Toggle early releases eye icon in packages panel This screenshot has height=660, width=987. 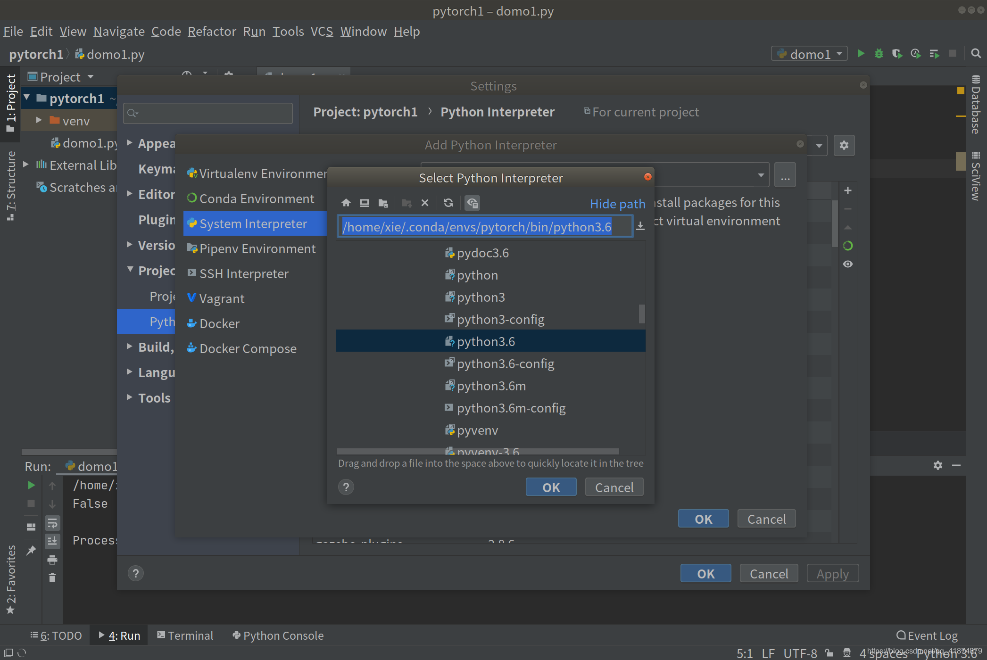[x=848, y=264]
